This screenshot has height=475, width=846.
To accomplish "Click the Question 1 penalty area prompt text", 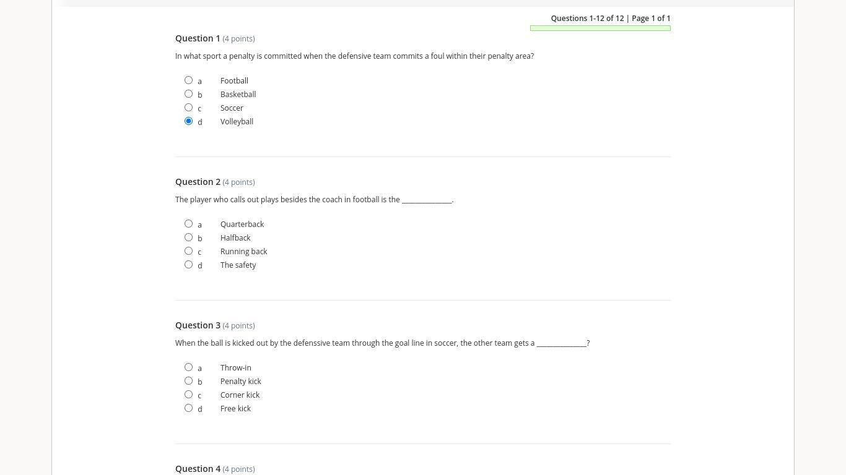I will [354, 56].
